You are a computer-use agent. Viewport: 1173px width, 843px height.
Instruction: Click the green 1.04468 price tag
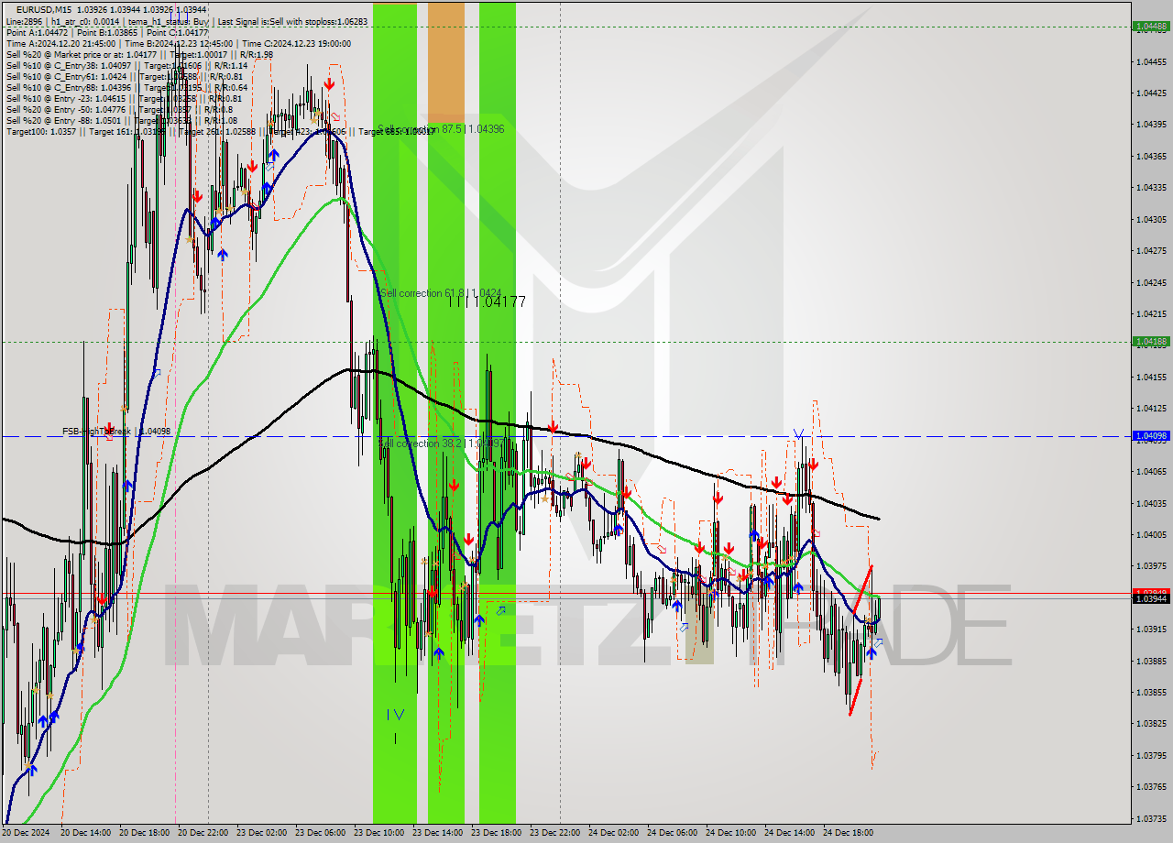pyautogui.click(x=1151, y=27)
